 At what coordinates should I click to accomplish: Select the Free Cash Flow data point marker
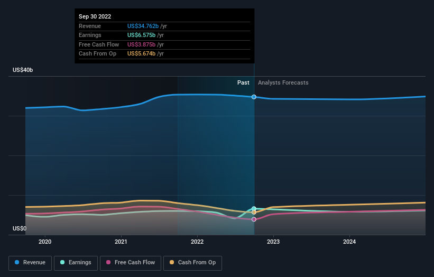254,219
